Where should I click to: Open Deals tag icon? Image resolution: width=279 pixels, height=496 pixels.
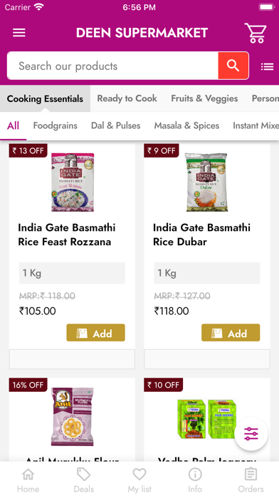pyautogui.click(x=84, y=480)
